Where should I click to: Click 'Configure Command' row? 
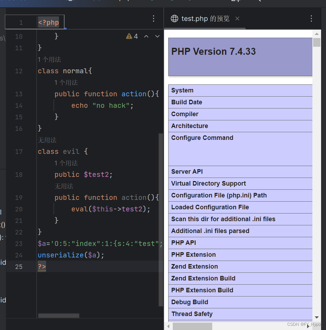tap(240, 149)
